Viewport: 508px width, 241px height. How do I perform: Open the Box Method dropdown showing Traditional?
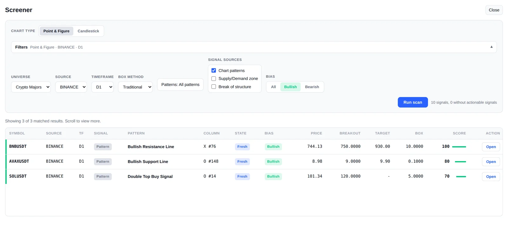click(135, 87)
